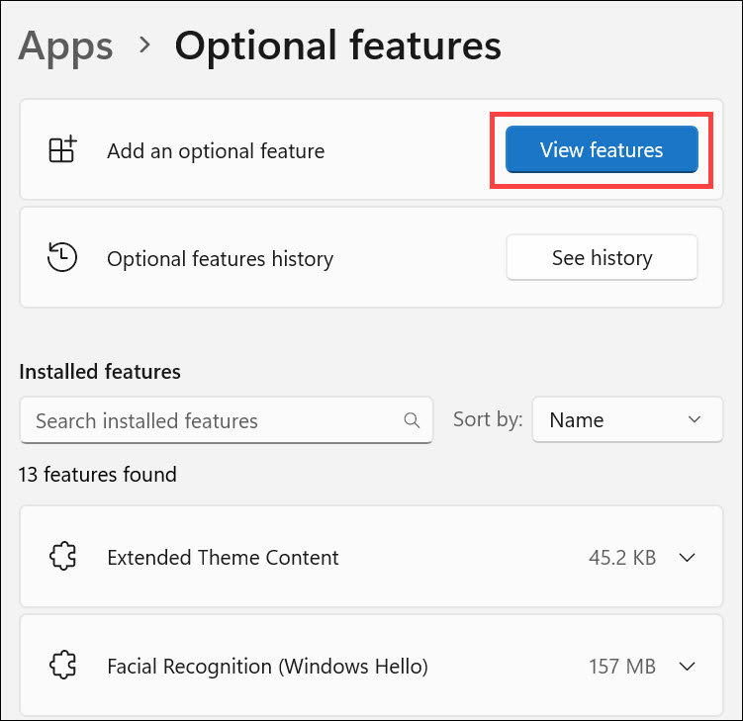Click the Optional features history clock icon

(x=62, y=257)
